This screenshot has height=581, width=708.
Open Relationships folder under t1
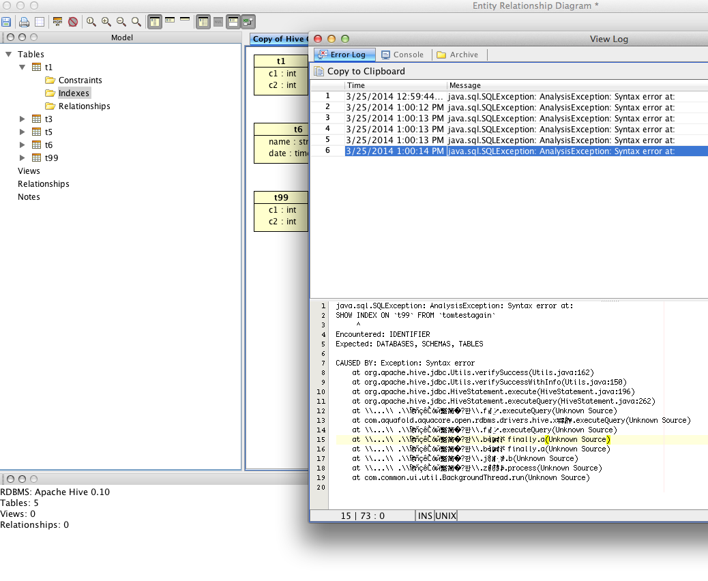click(84, 106)
